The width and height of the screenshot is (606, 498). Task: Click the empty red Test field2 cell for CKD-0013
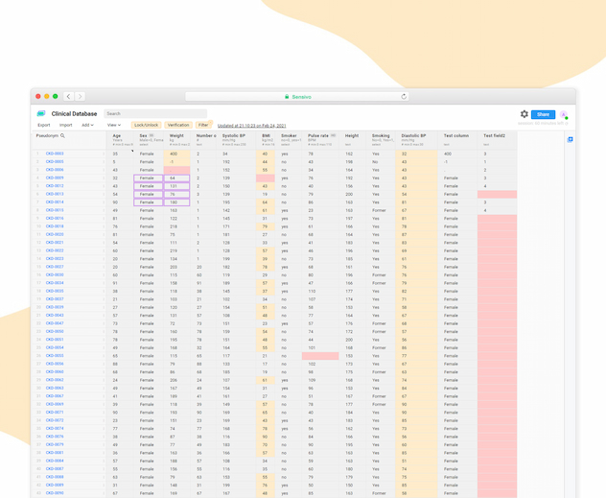click(497, 194)
